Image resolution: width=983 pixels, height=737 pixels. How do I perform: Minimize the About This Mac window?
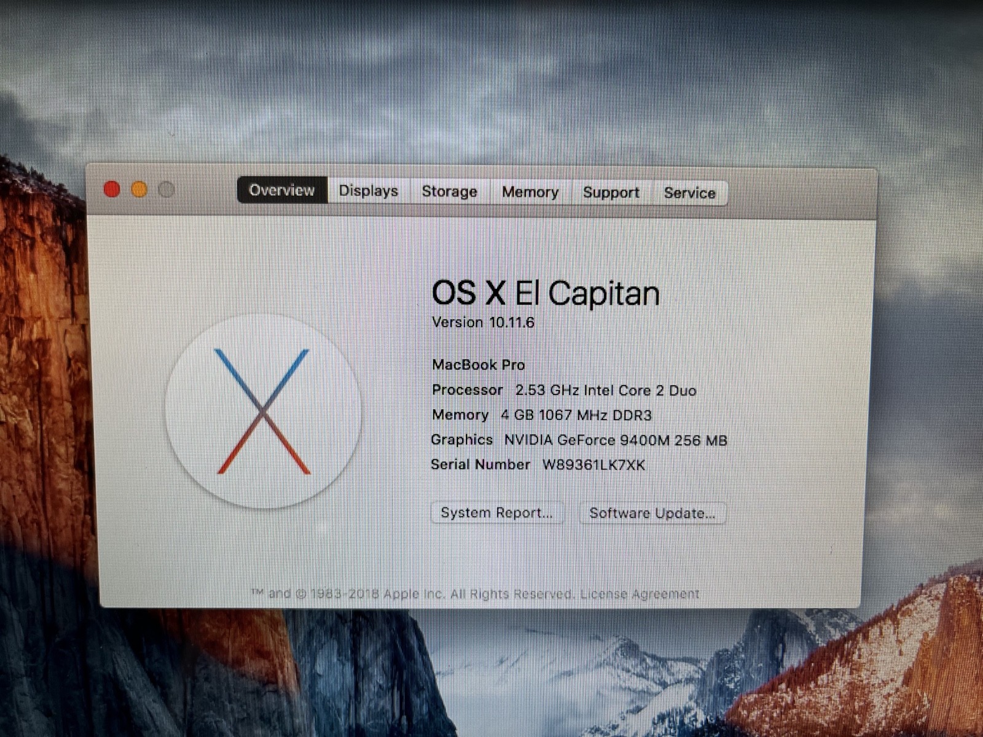(x=139, y=190)
